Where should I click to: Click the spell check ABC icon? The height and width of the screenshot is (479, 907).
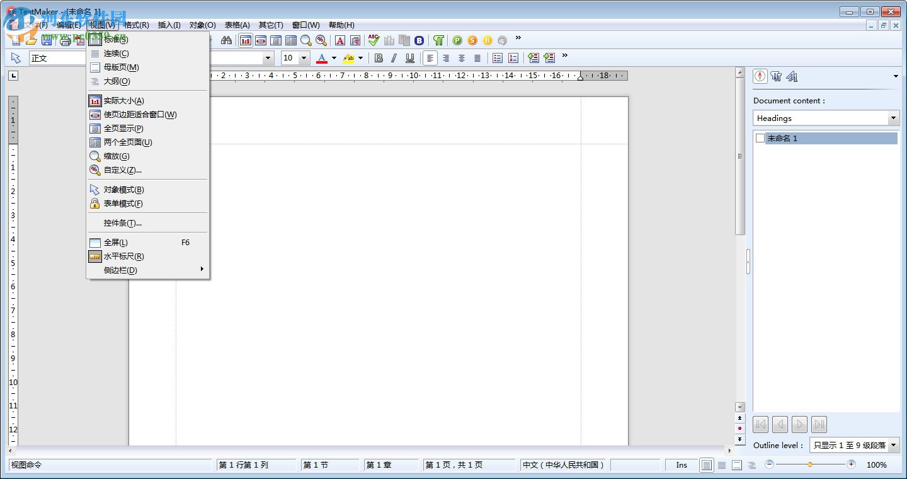pos(374,40)
